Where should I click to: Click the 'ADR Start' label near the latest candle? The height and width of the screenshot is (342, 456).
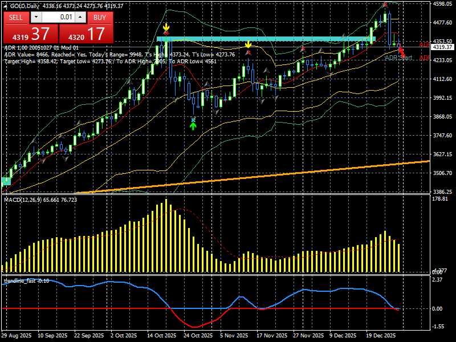(398, 58)
